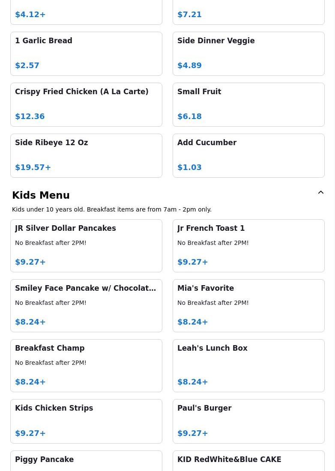Select Breakfast Champ kids item
335x471 pixels.
pos(86,366)
